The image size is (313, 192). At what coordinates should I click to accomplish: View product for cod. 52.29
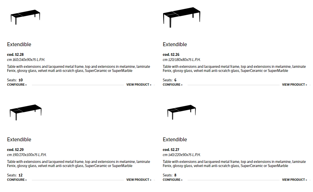pyautogui.click(x=139, y=180)
